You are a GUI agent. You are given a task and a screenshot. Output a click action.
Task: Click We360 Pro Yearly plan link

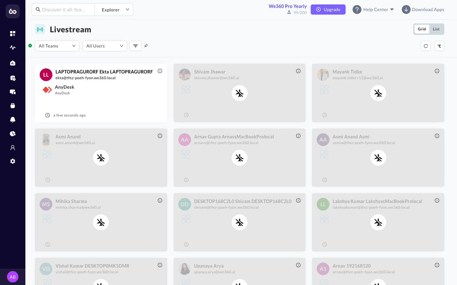(x=288, y=6)
